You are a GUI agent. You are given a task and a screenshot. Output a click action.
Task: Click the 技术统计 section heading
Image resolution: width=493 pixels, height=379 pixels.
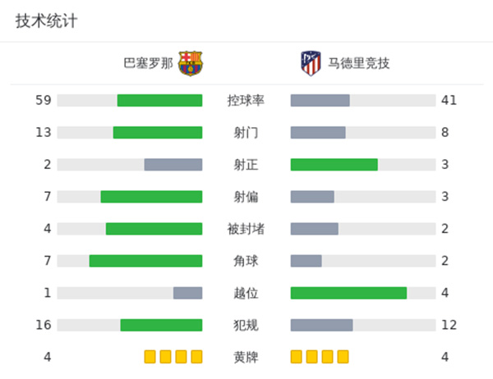(x=46, y=21)
